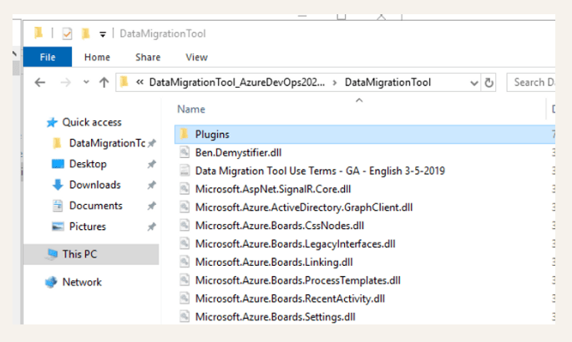Click pin icon next to Pictures
This screenshot has width=572, height=342.
pyautogui.click(x=151, y=227)
